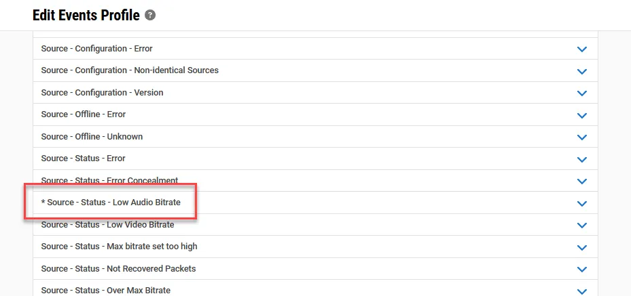The image size is (631, 296).
Task: Expand Source - Status - Over Max Bitrate chevron
Action: [x=582, y=291]
